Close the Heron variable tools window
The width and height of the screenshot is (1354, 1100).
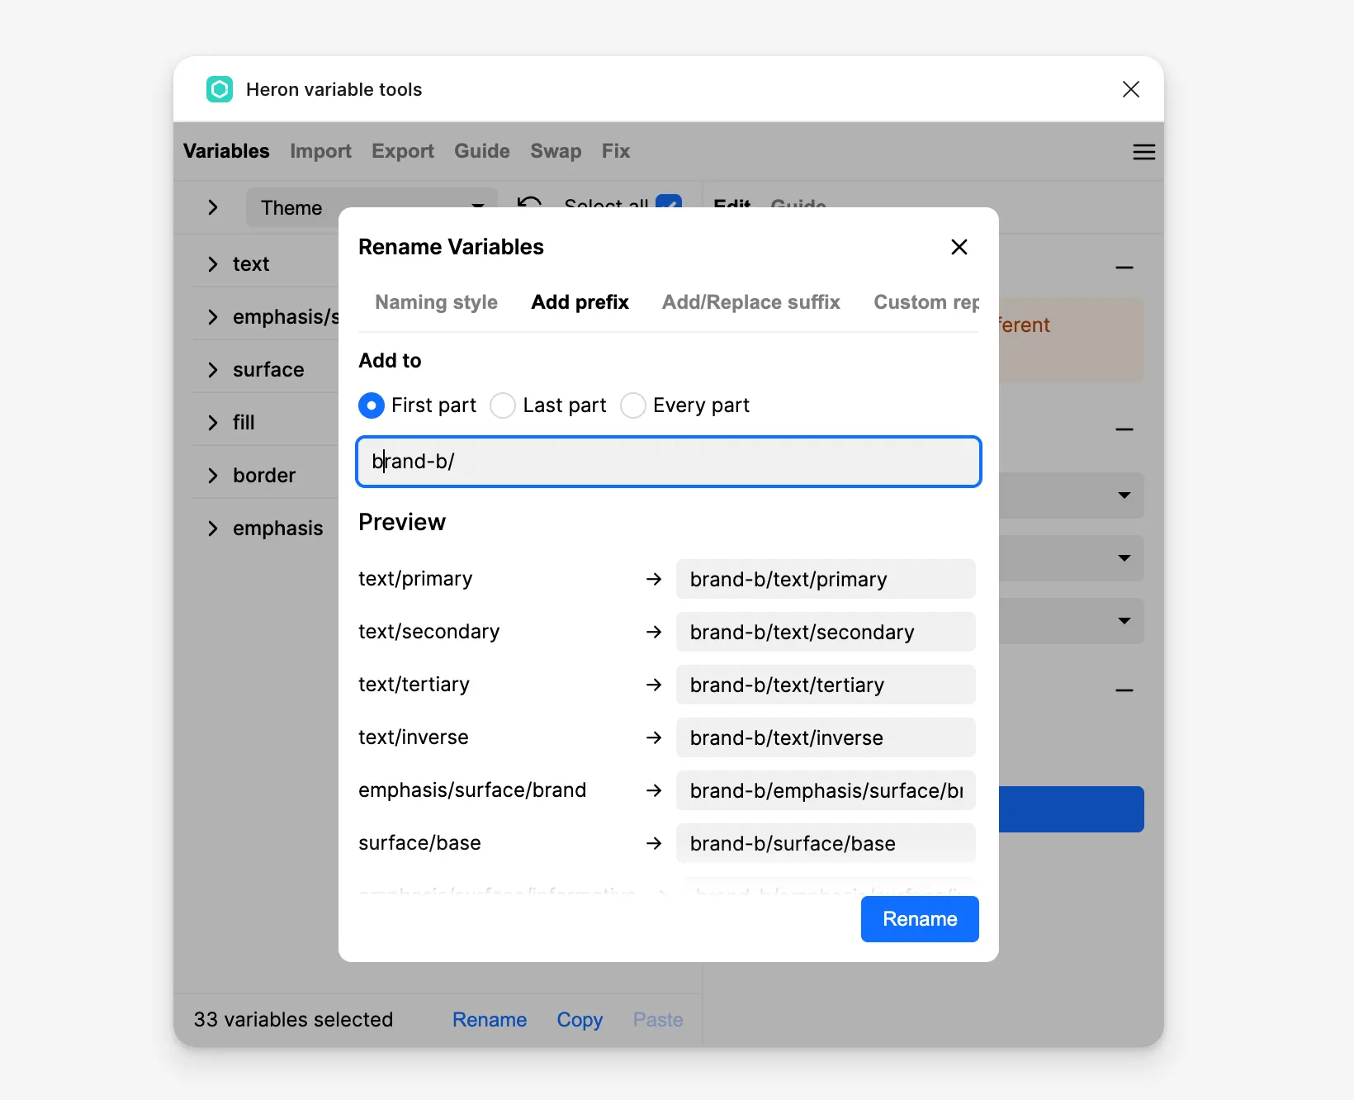[x=1130, y=89]
